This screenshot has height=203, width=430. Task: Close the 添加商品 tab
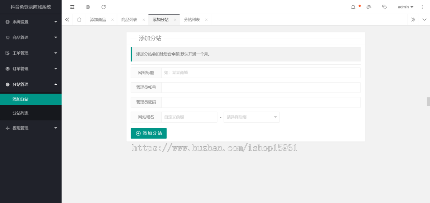click(x=112, y=20)
